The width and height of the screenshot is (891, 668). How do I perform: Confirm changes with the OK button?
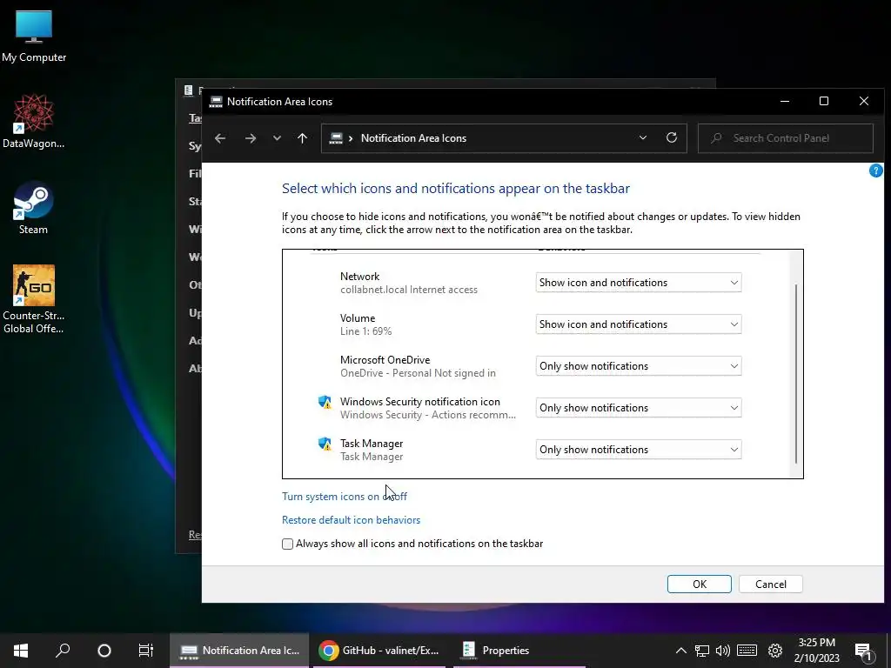699,584
